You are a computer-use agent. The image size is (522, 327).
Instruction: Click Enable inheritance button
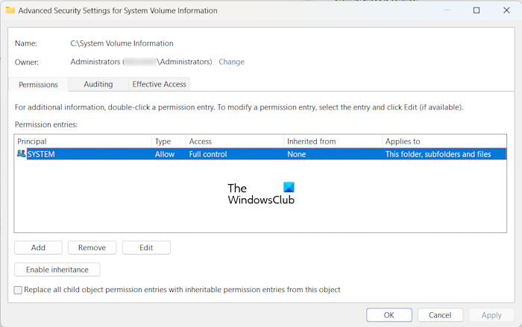coord(57,270)
